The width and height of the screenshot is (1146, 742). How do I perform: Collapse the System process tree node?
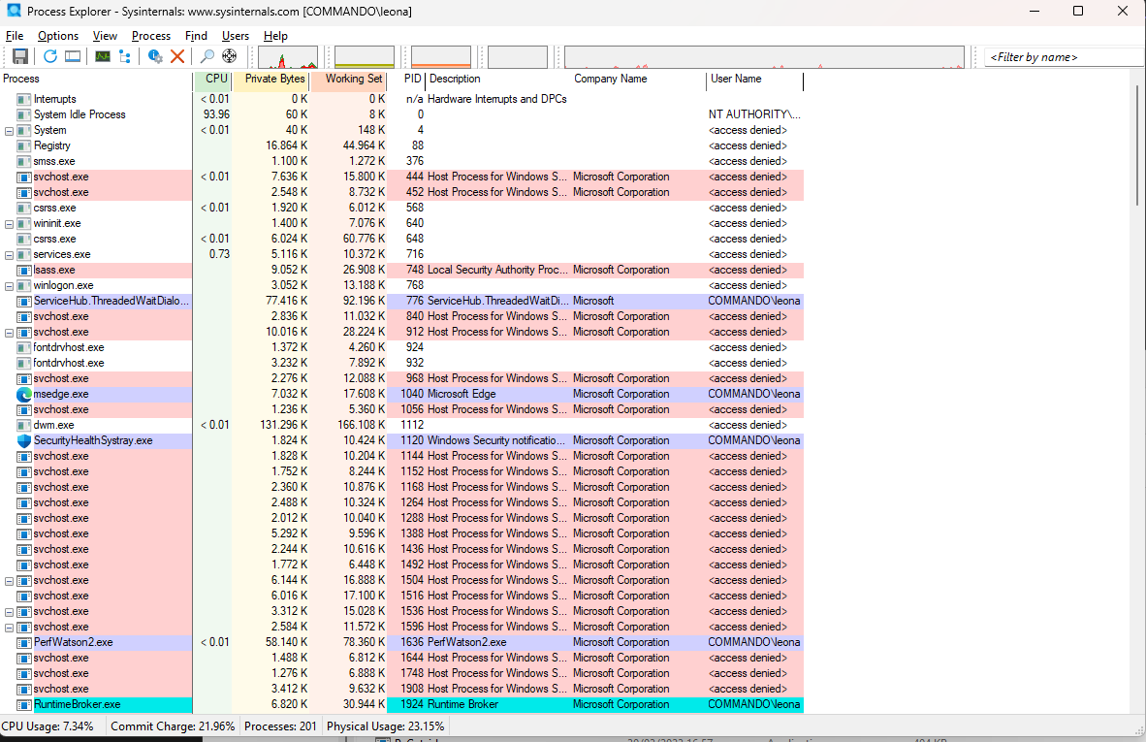click(10, 130)
